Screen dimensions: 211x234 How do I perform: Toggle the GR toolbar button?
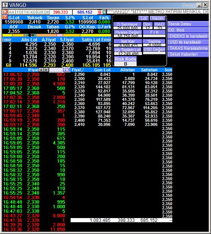tap(40, 12)
